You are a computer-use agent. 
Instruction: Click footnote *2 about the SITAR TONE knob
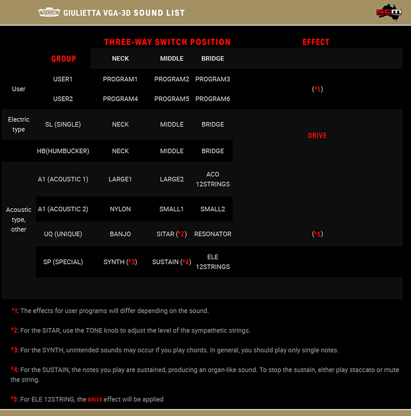point(131,330)
